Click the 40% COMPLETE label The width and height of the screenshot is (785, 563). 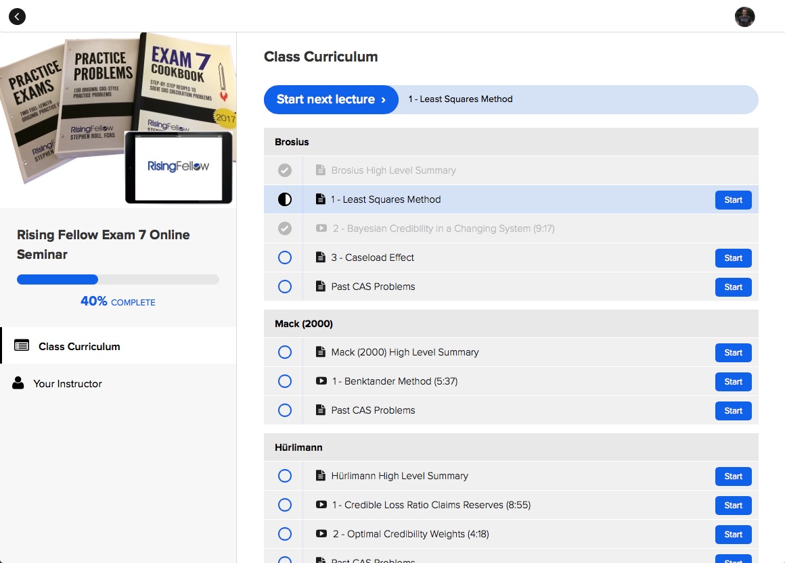(x=118, y=301)
